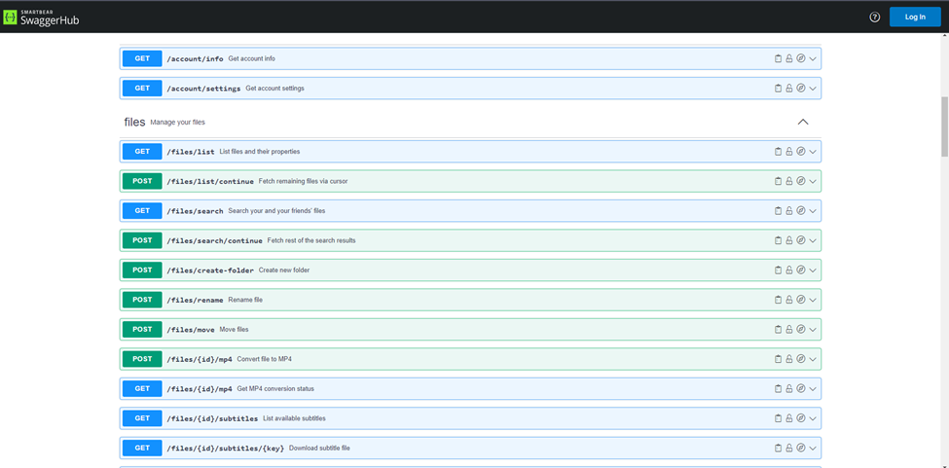Open the help question mark icon

874,17
